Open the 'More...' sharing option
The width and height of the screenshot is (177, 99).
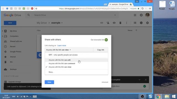click(76, 72)
